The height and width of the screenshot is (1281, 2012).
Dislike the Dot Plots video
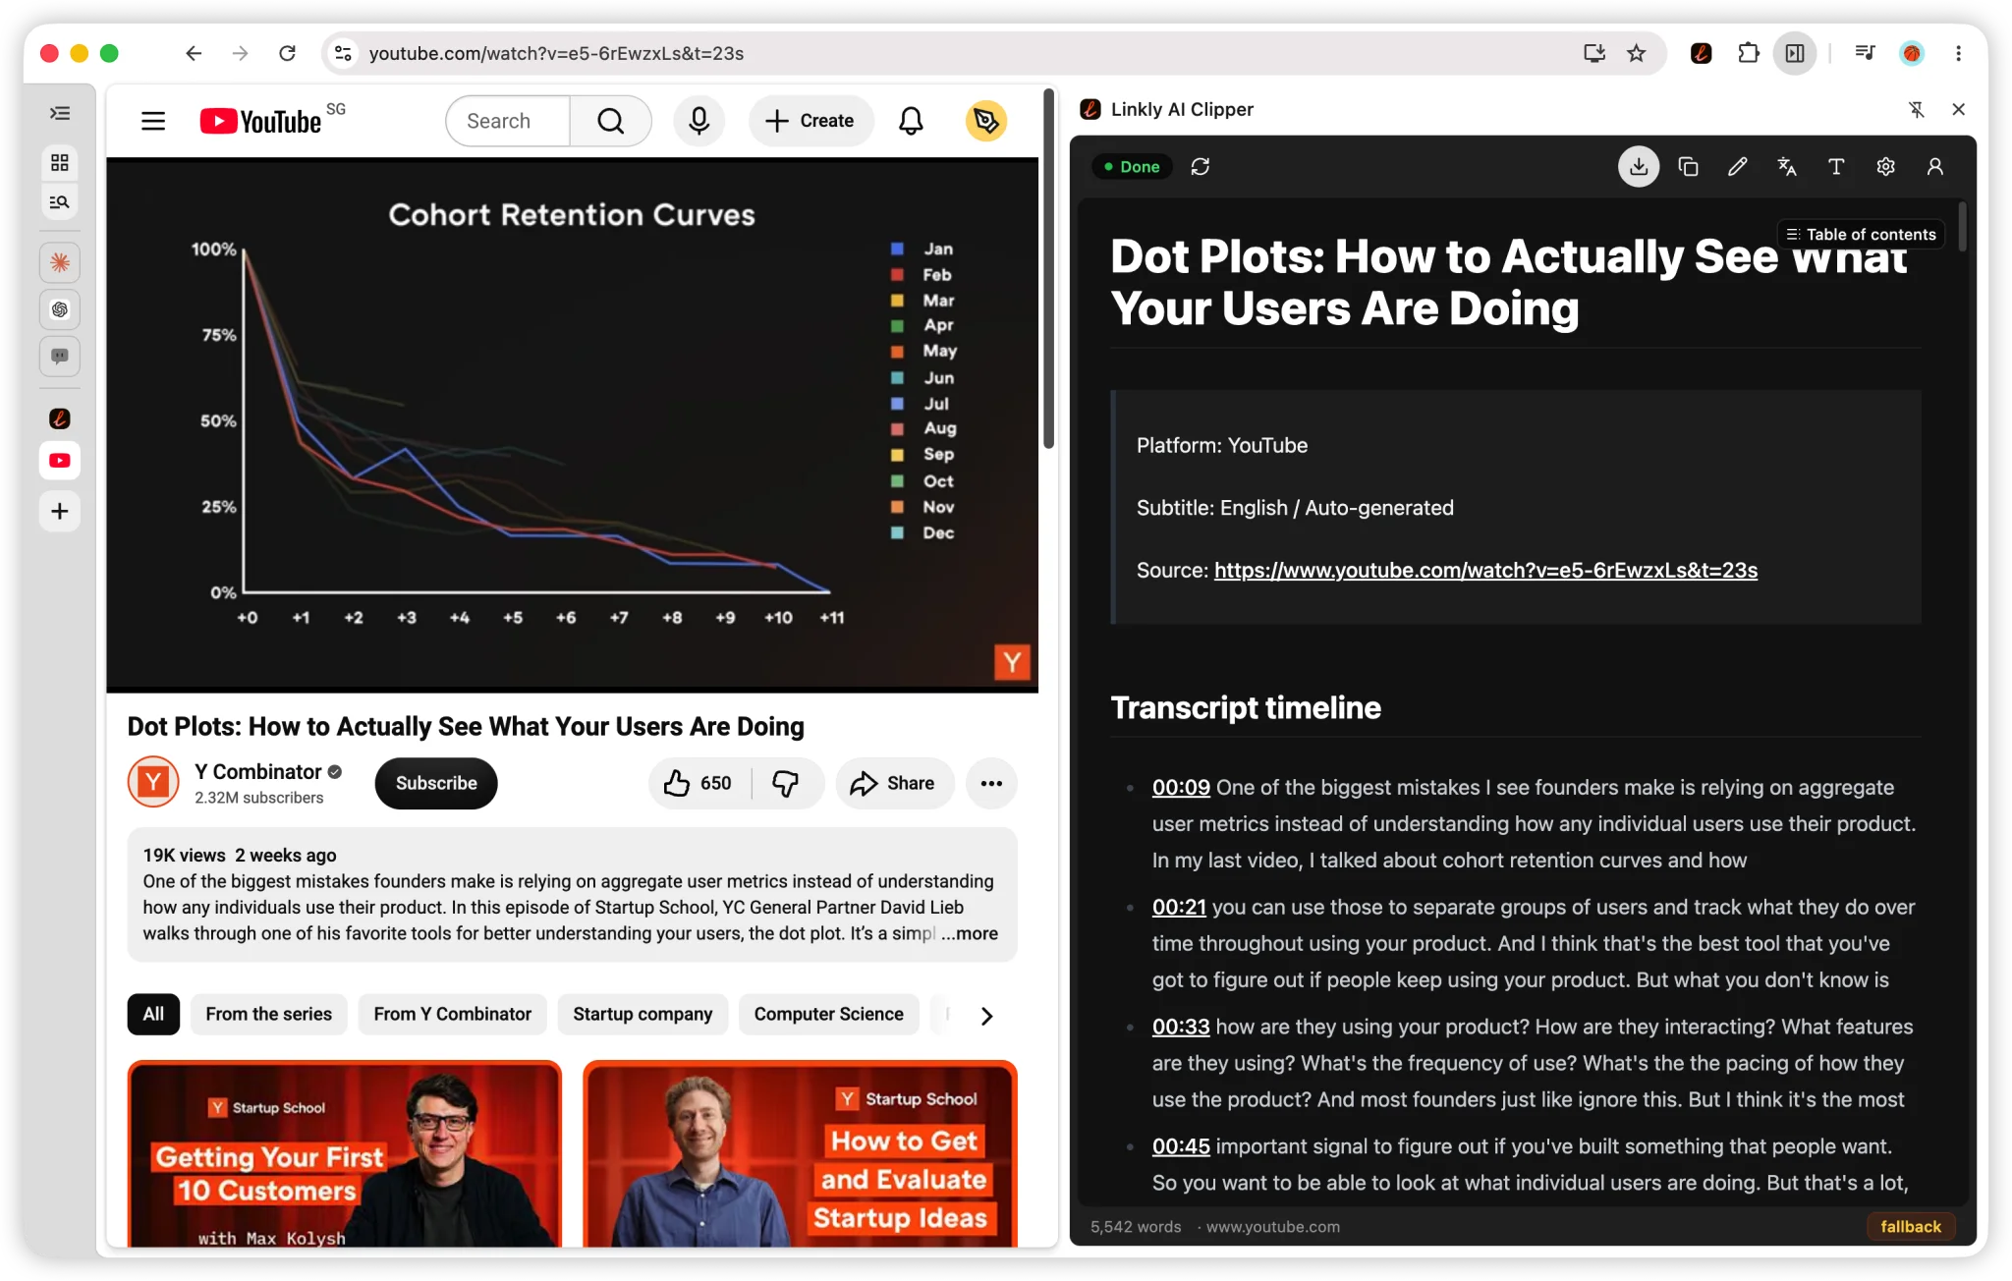pos(786,783)
